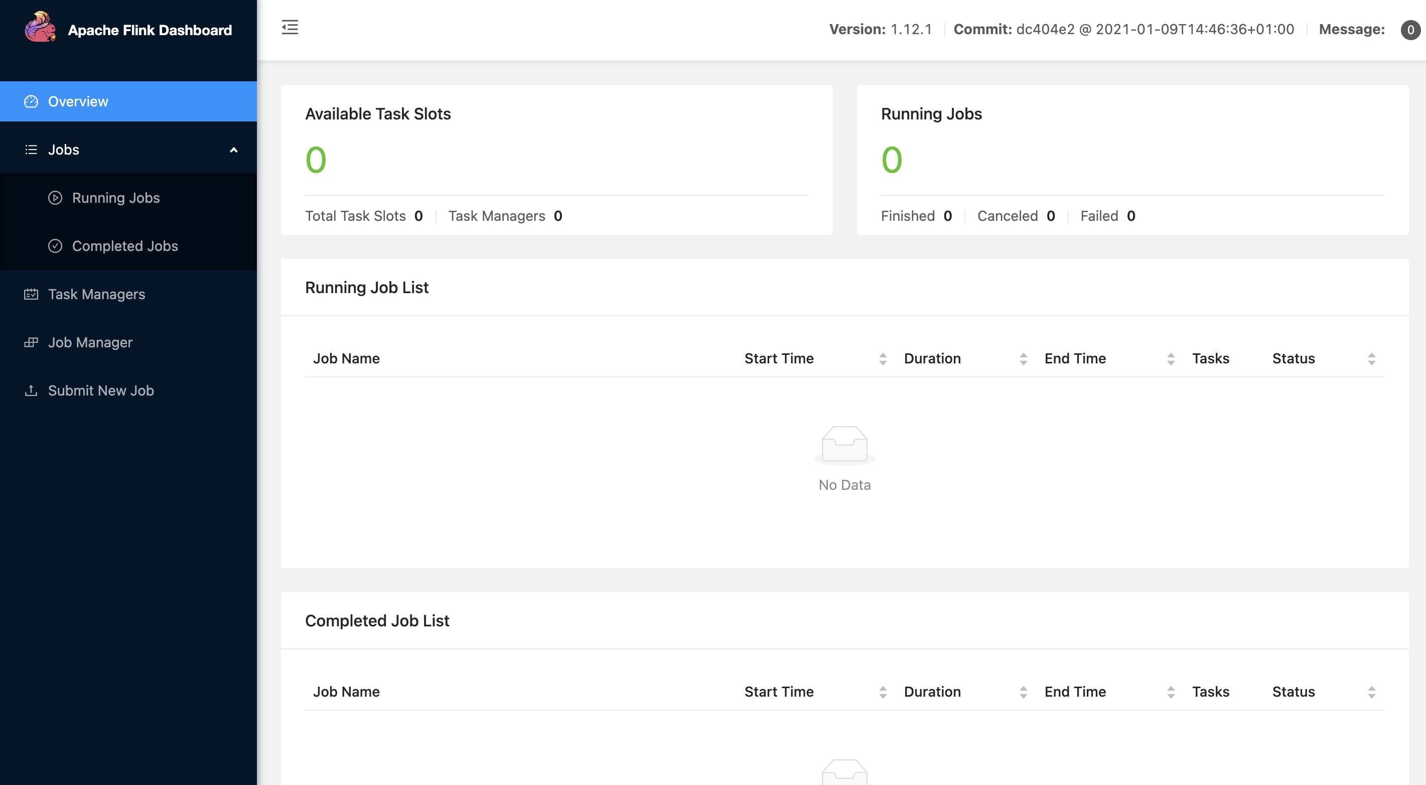Click the Job Name column header in Running Job List
The width and height of the screenshot is (1426, 785).
(x=346, y=359)
